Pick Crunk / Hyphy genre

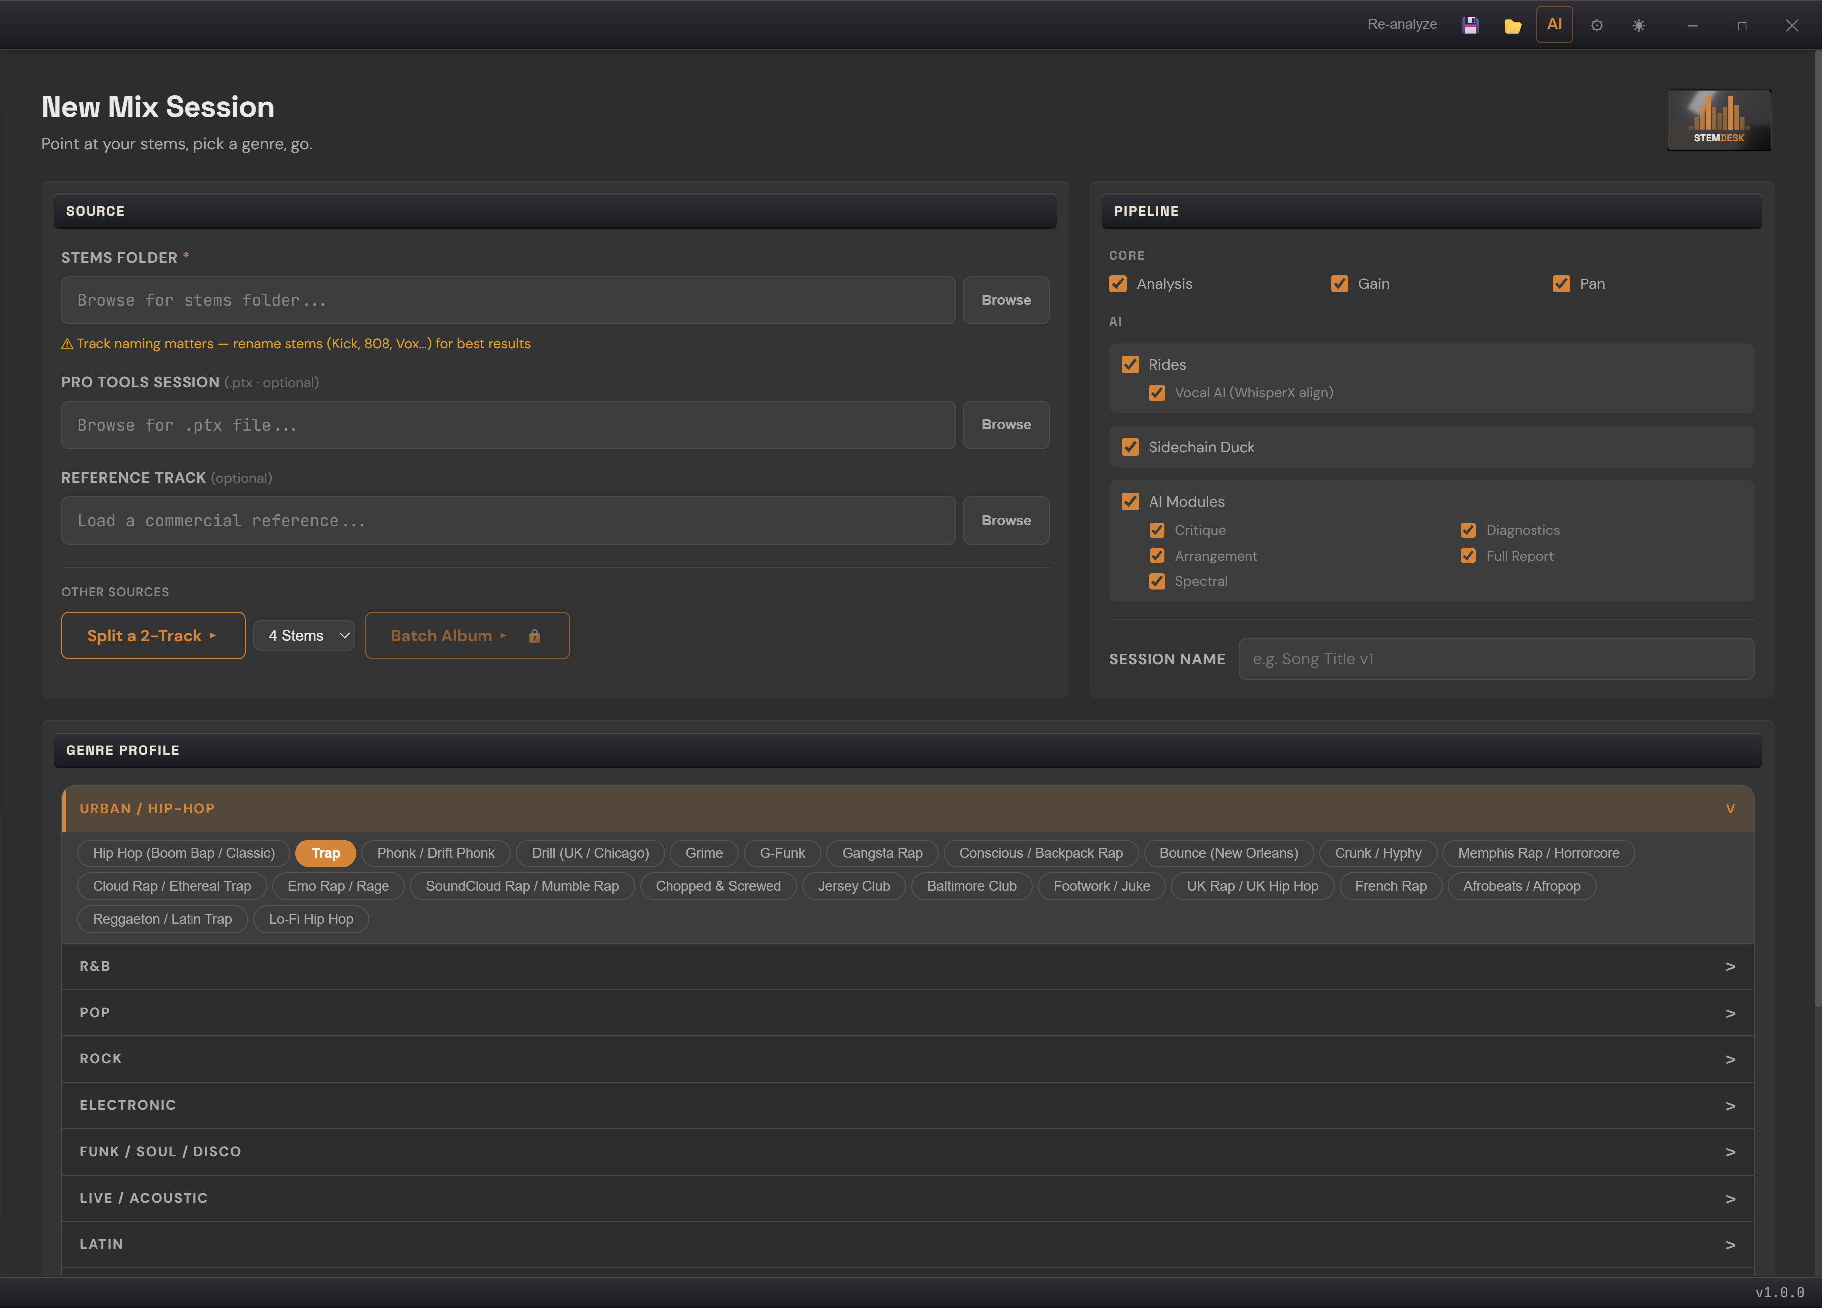coord(1378,853)
